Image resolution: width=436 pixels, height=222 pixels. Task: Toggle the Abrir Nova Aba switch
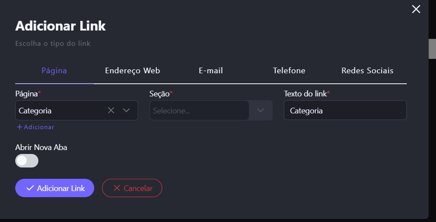(x=27, y=161)
